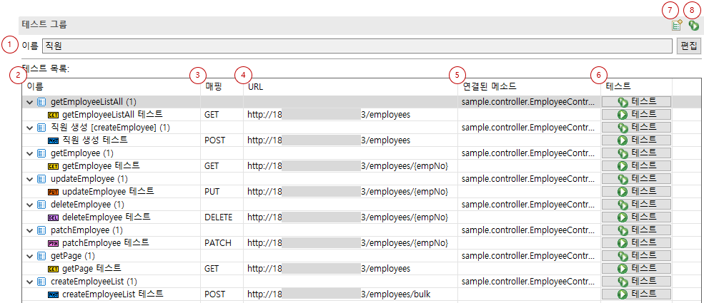Click the DEL icon beside deleteEmployee 테스트

(x=53, y=217)
